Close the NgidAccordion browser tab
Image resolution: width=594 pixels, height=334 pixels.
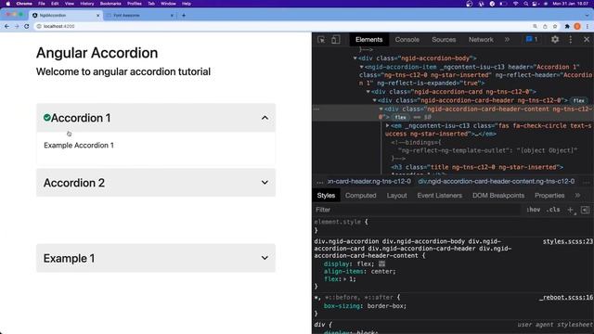(97, 15)
